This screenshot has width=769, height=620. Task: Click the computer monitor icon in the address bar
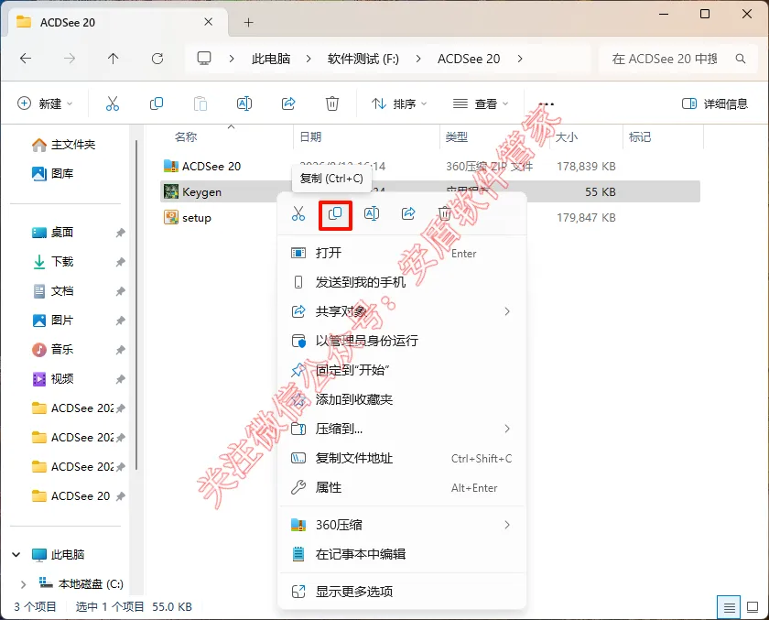click(x=204, y=59)
